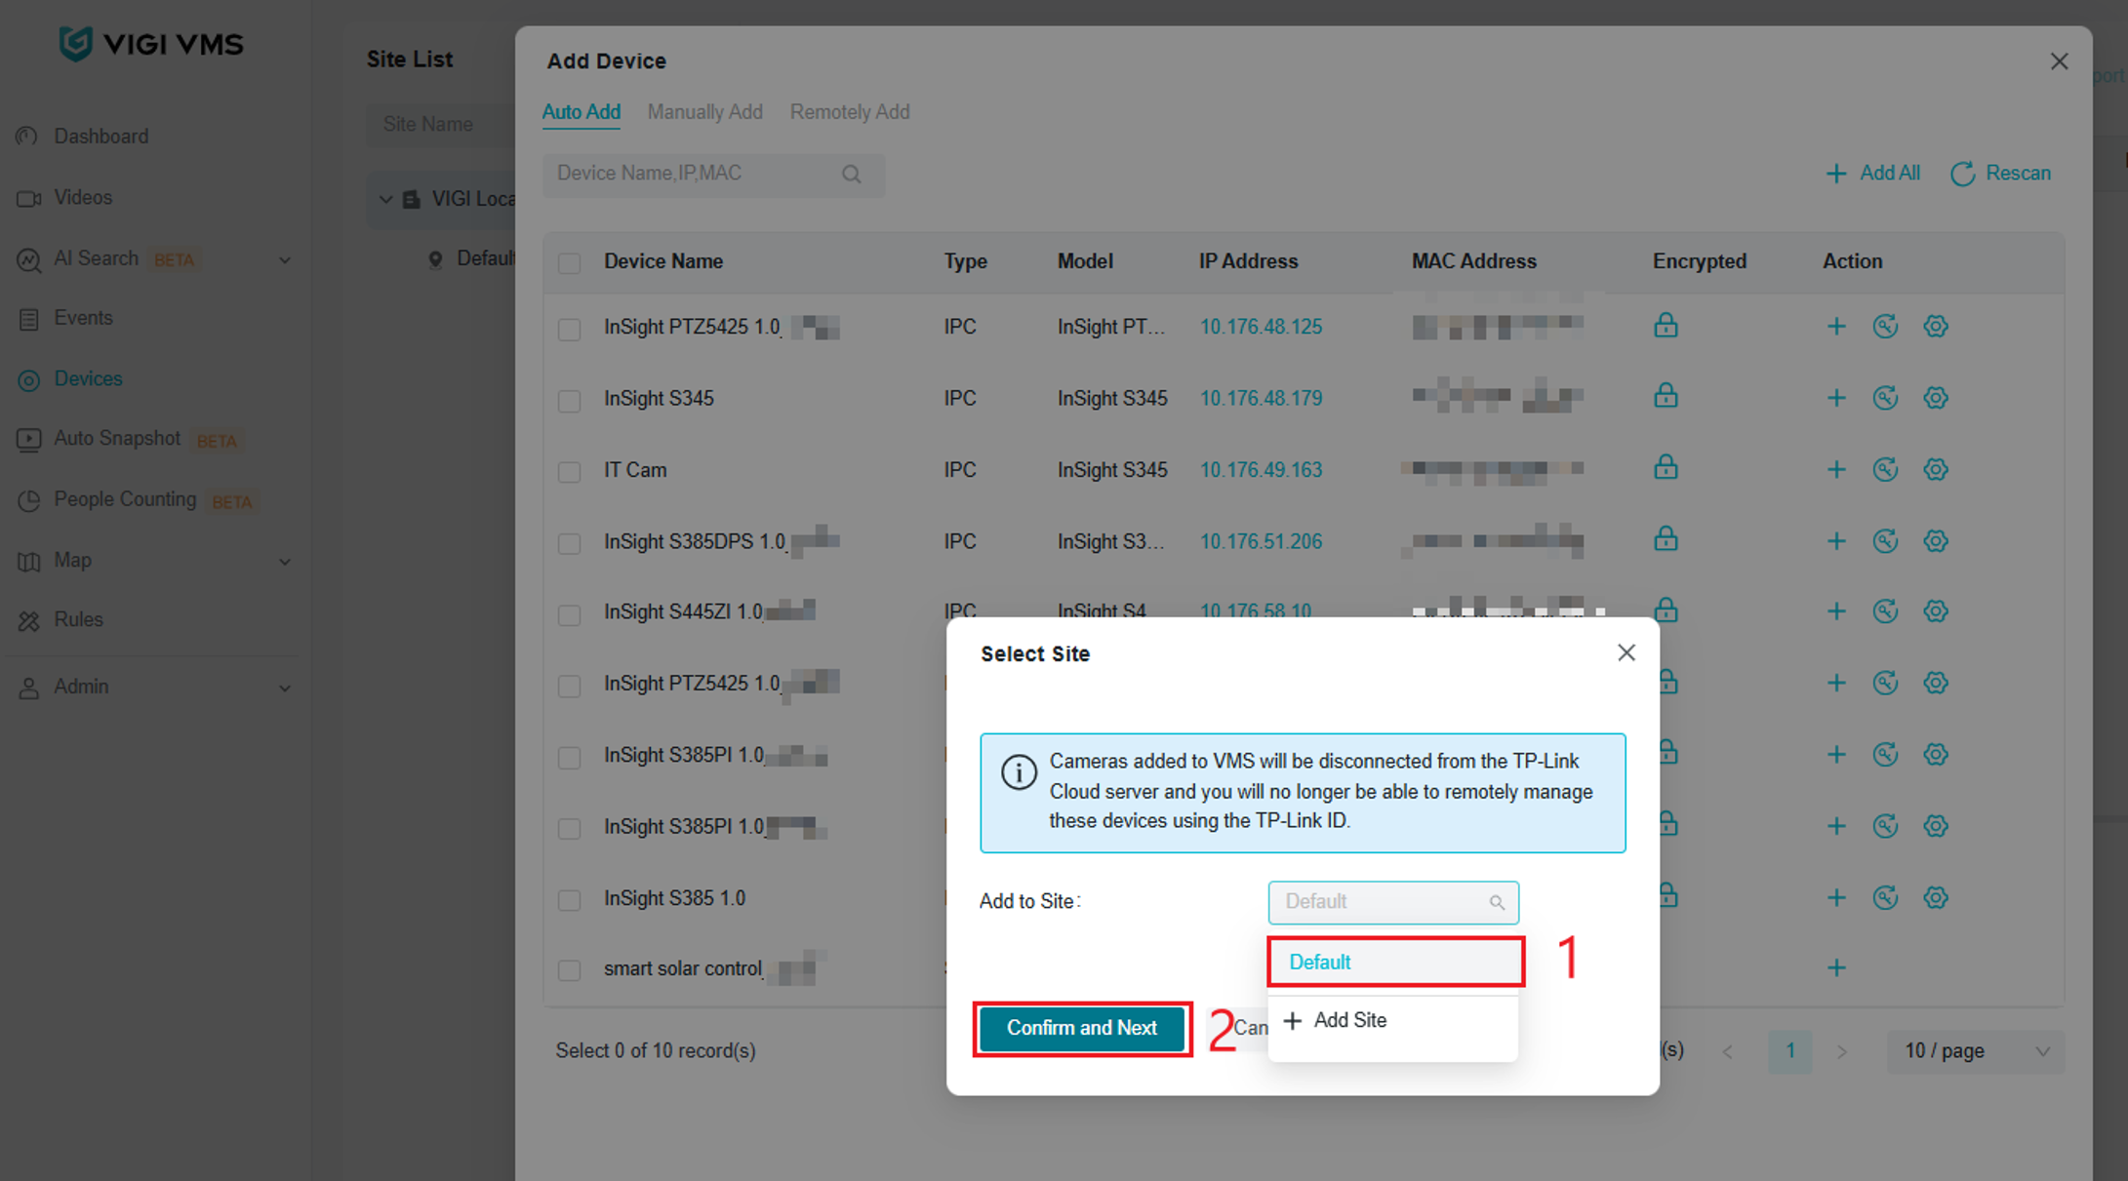Screen dimensions: 2128x1181
Task: Go to page 1 in pagination
Action: 1789,1051
